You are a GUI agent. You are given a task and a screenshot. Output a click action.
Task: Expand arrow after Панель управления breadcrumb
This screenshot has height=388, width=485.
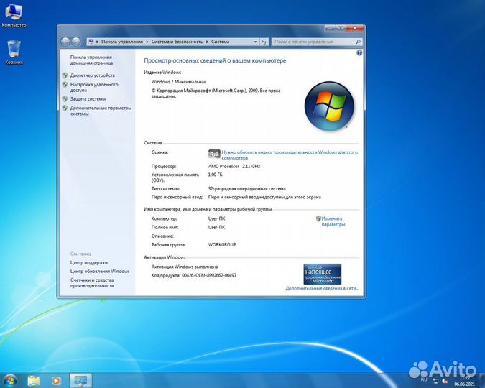tap(147, 42)
